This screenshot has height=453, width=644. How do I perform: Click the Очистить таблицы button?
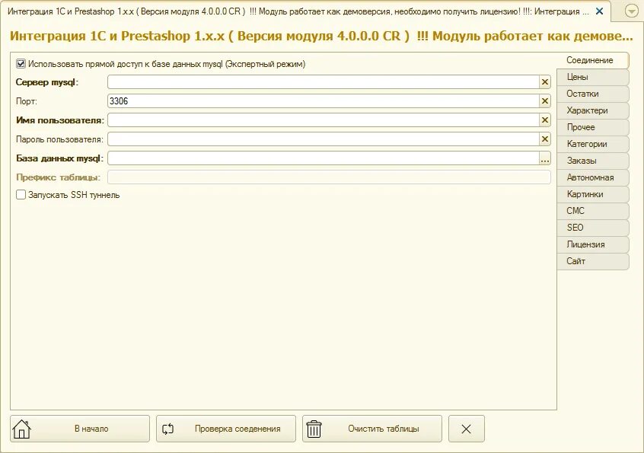pos(372,429)
